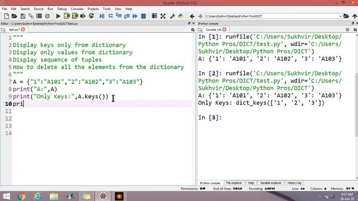Start debugging with debug file icon

click(102, 16)
